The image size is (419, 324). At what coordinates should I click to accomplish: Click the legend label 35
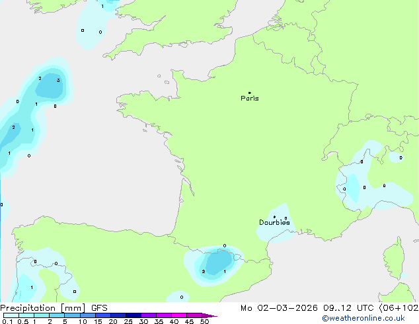[159, 321]
